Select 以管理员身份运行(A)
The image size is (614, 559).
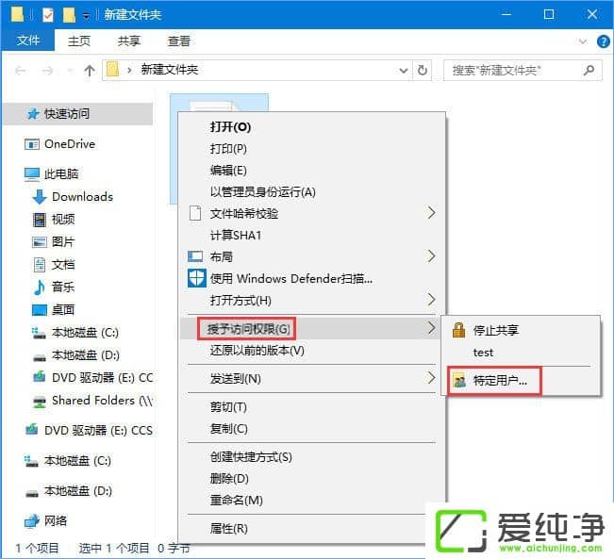pos(263,191)
